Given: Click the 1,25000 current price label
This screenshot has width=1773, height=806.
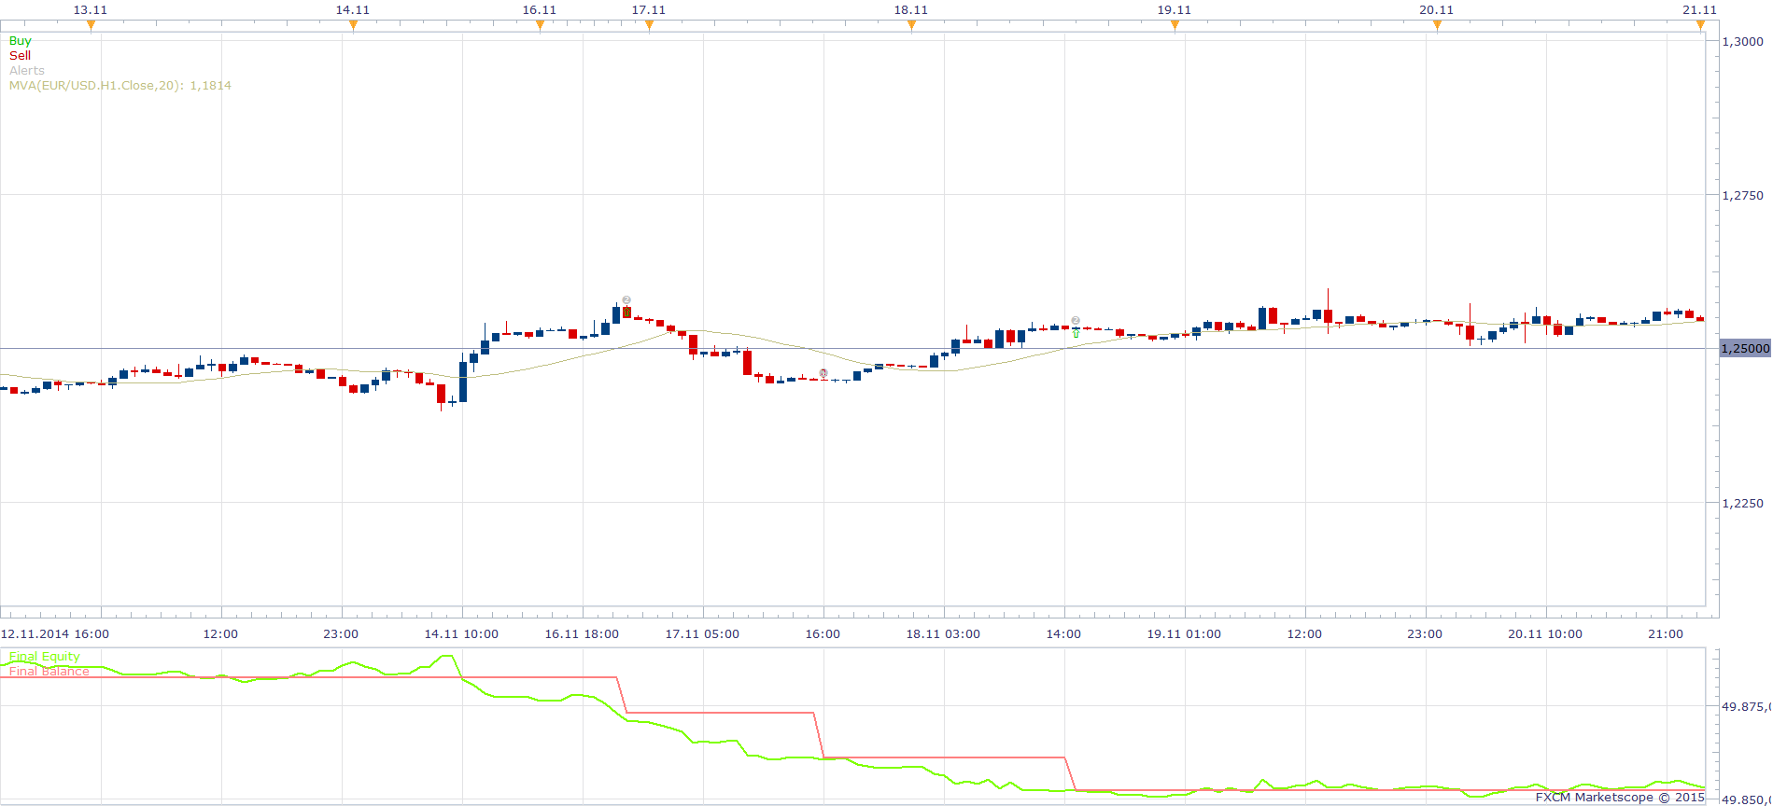Looking at the screenshot, I should [x=1744, y=349].
